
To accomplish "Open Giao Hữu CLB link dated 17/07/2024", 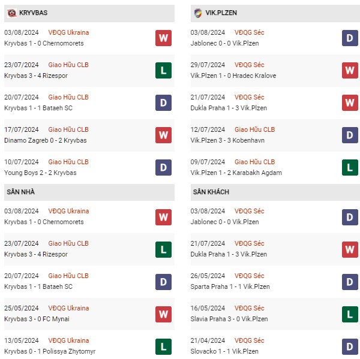I will click(x=68, y=129).
